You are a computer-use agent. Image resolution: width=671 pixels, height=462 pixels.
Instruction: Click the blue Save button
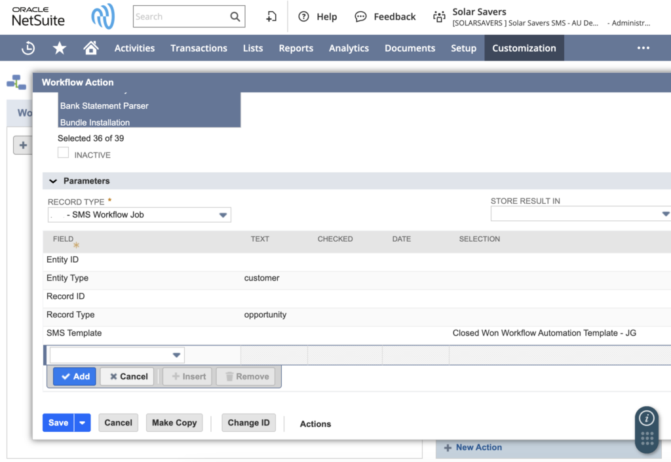point(58,423)
